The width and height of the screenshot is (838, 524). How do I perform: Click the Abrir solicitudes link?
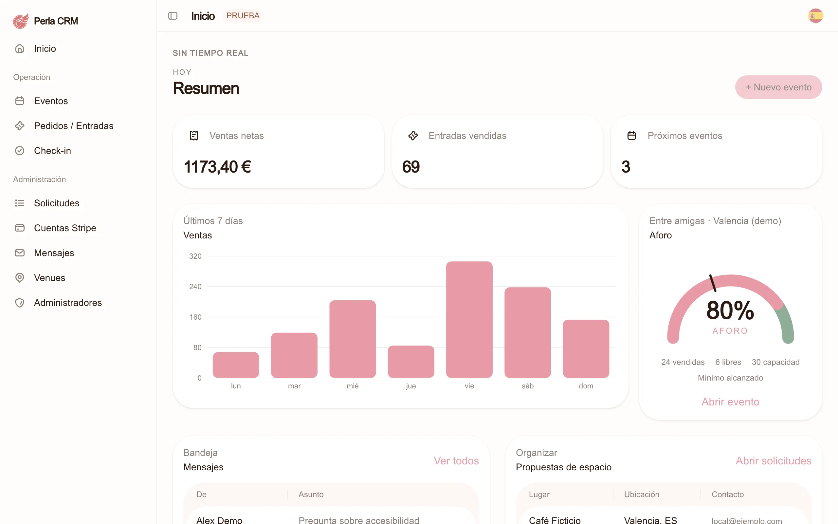pos(773,460)
